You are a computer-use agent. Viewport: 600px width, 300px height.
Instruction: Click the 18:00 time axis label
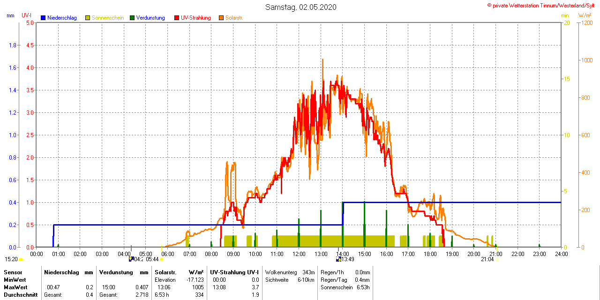pyautogui.click(x=430, y=254)
